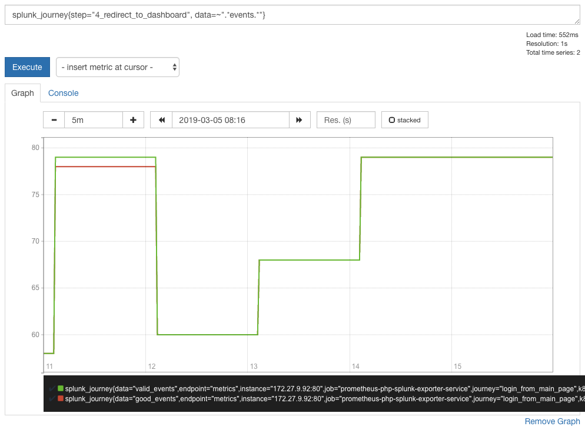Click the plus icon to increase the range
This screenshot has height=433, width=585.
pos(133,120)
